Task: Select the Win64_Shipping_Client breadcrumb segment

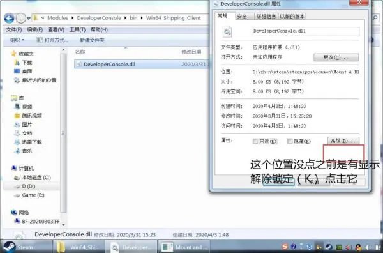Action: click(x=174, y=18)
